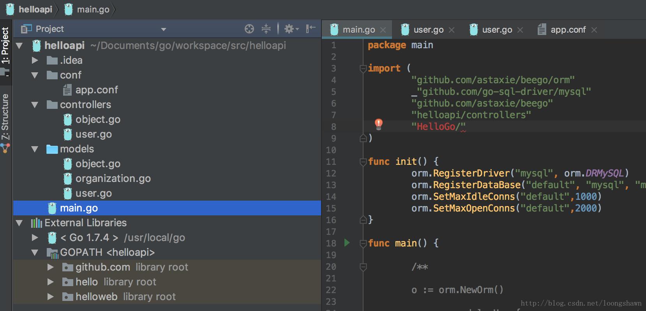This screenshot has height=311, width=646.
Task: Click the red error lightbulb on line 8
Action: 378,124
